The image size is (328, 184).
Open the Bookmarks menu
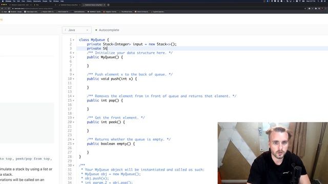[37, 1]
